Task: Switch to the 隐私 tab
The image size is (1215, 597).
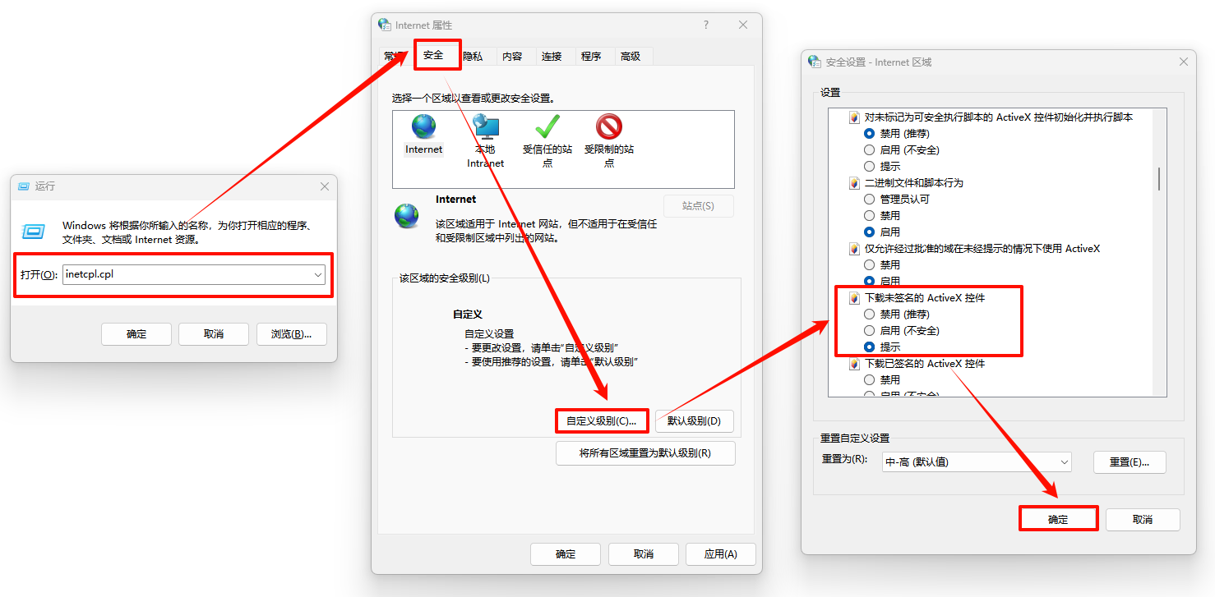Action: pos(473,56)
